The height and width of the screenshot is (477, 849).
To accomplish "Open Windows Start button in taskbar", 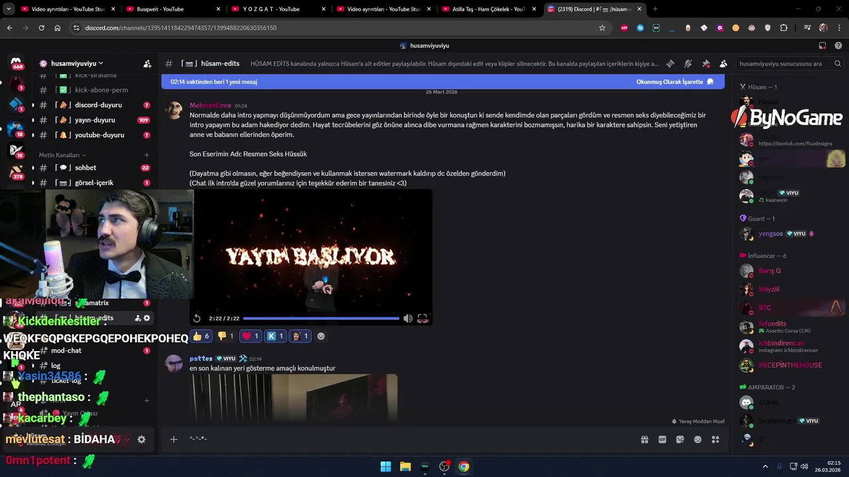I will 385,466.
